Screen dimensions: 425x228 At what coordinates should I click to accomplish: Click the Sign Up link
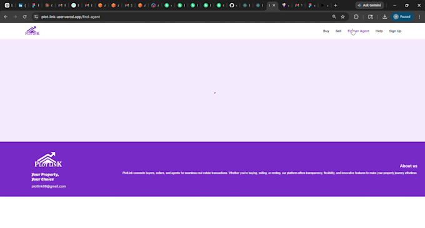[x=395, y=31]
